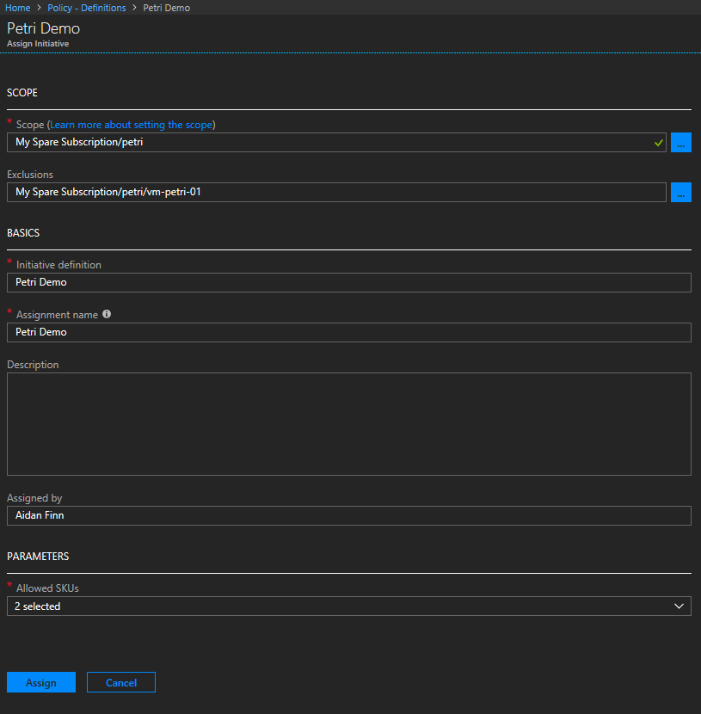The image size is (701, 714).
Task: Click the Exclusions field with vm-petri-01
Action: 336,192
